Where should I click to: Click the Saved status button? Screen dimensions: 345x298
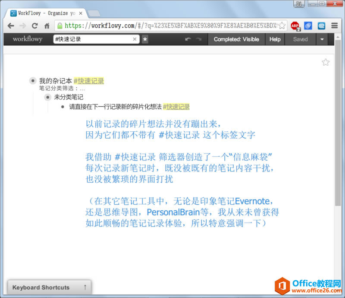tap(300, 39)
